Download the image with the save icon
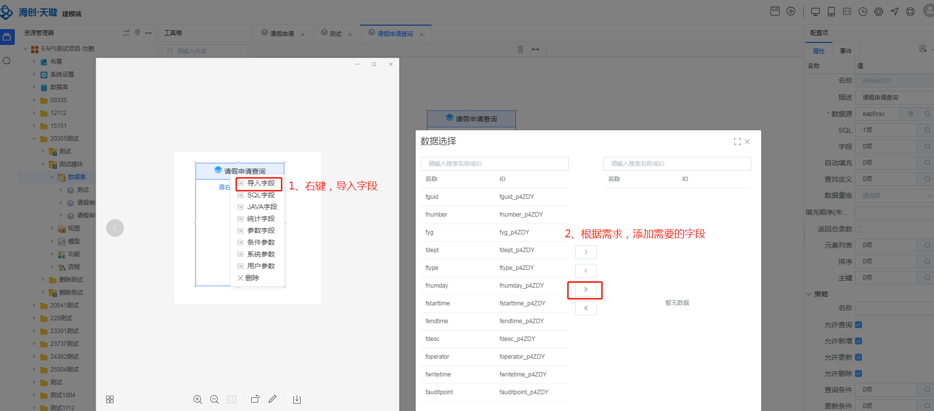The height and width of the screenshot is (411, 934). [x=297, y=400]
